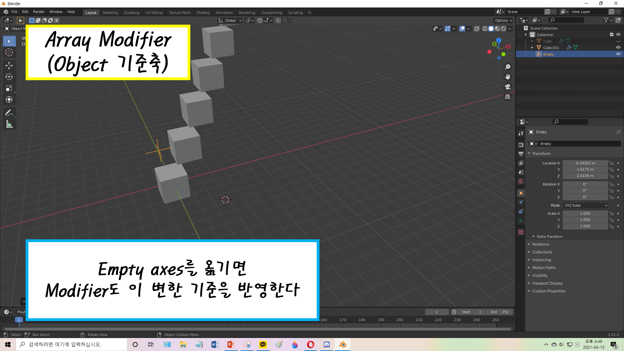Uncheck Collection exclude checkbox

[x=612, y=35]
